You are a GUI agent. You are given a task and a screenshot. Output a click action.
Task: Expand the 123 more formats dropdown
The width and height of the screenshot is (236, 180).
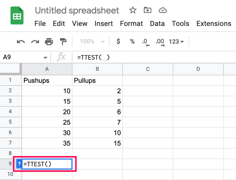pos(176,42)
